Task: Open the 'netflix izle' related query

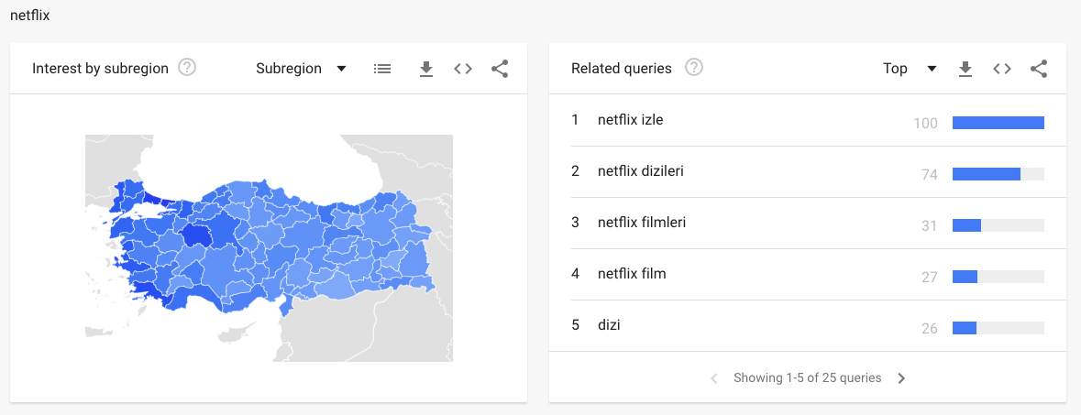Action: [630, 120]
